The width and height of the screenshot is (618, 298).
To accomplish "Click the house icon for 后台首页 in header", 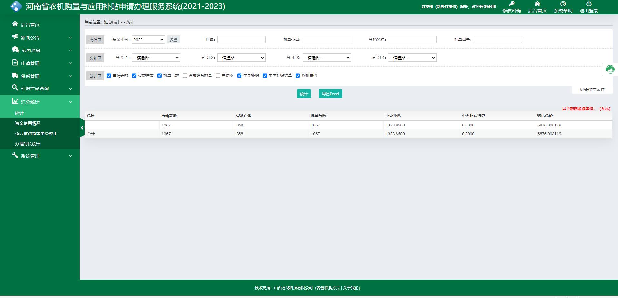I will pyautogui.click(x=537, y=4).
